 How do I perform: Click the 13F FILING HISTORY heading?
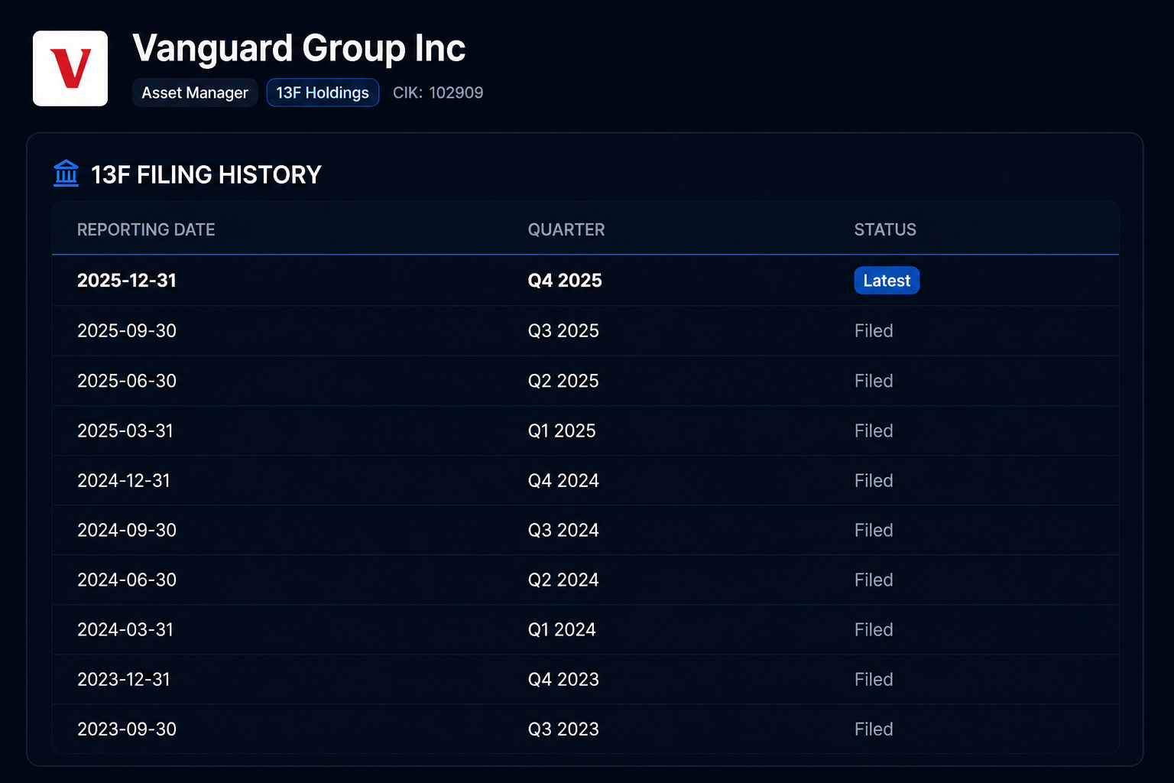click(x=206, y=175)
